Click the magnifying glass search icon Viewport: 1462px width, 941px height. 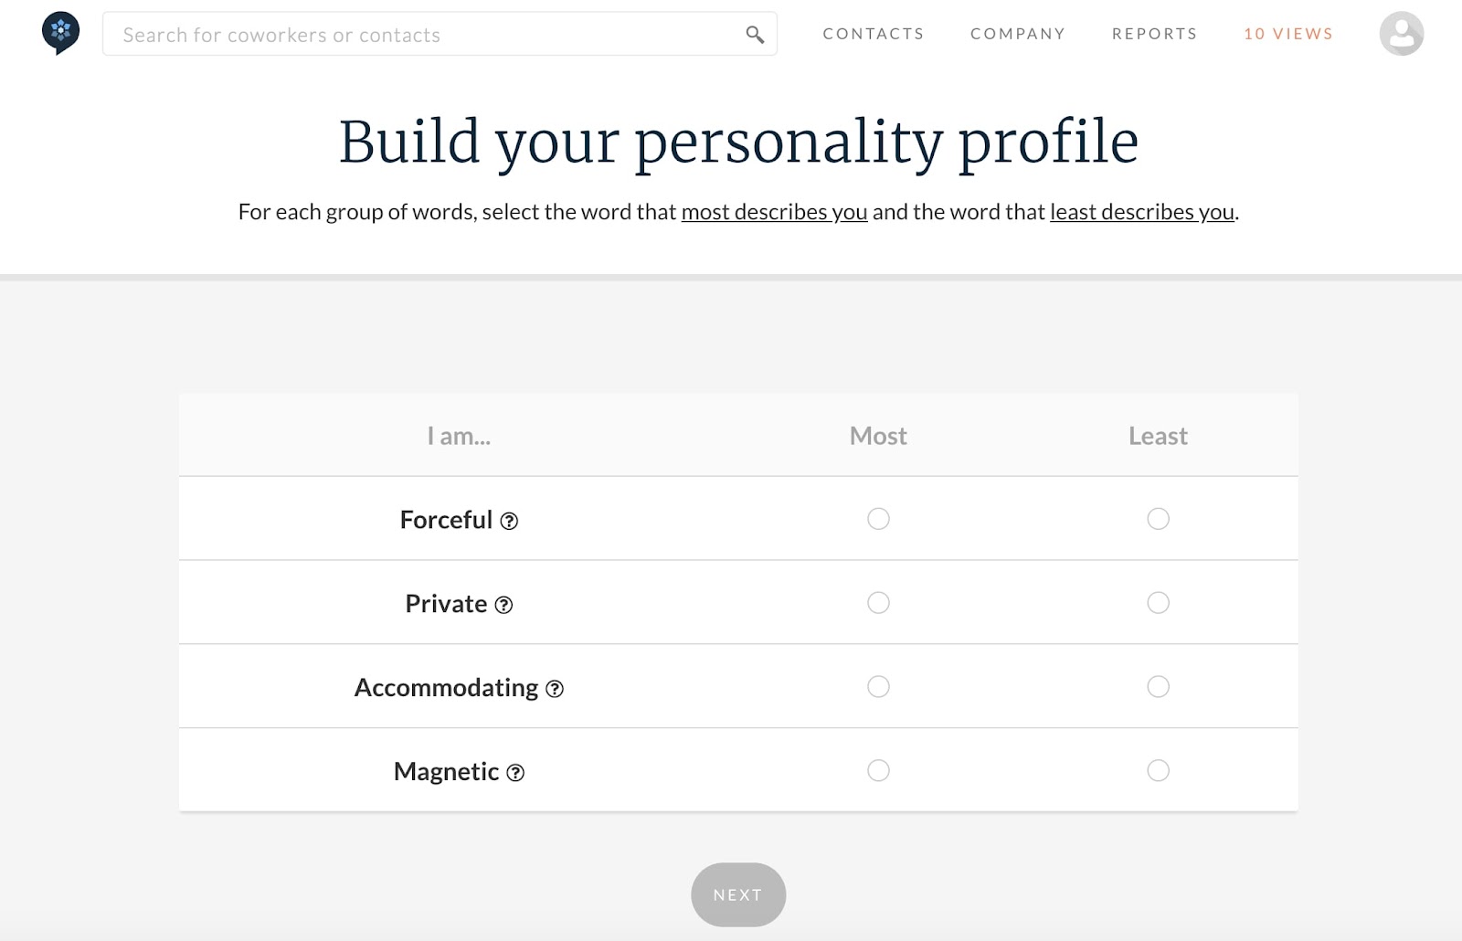pyautogui.click(x=755, y=34)
